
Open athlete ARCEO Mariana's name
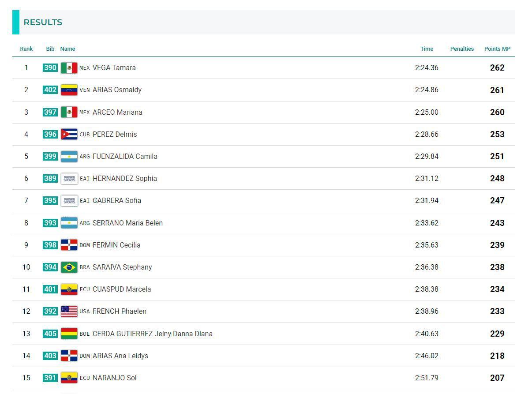pos(117,112)
